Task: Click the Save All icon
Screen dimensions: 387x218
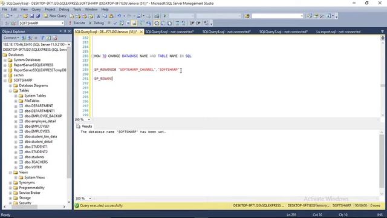Action: point(37,16)
